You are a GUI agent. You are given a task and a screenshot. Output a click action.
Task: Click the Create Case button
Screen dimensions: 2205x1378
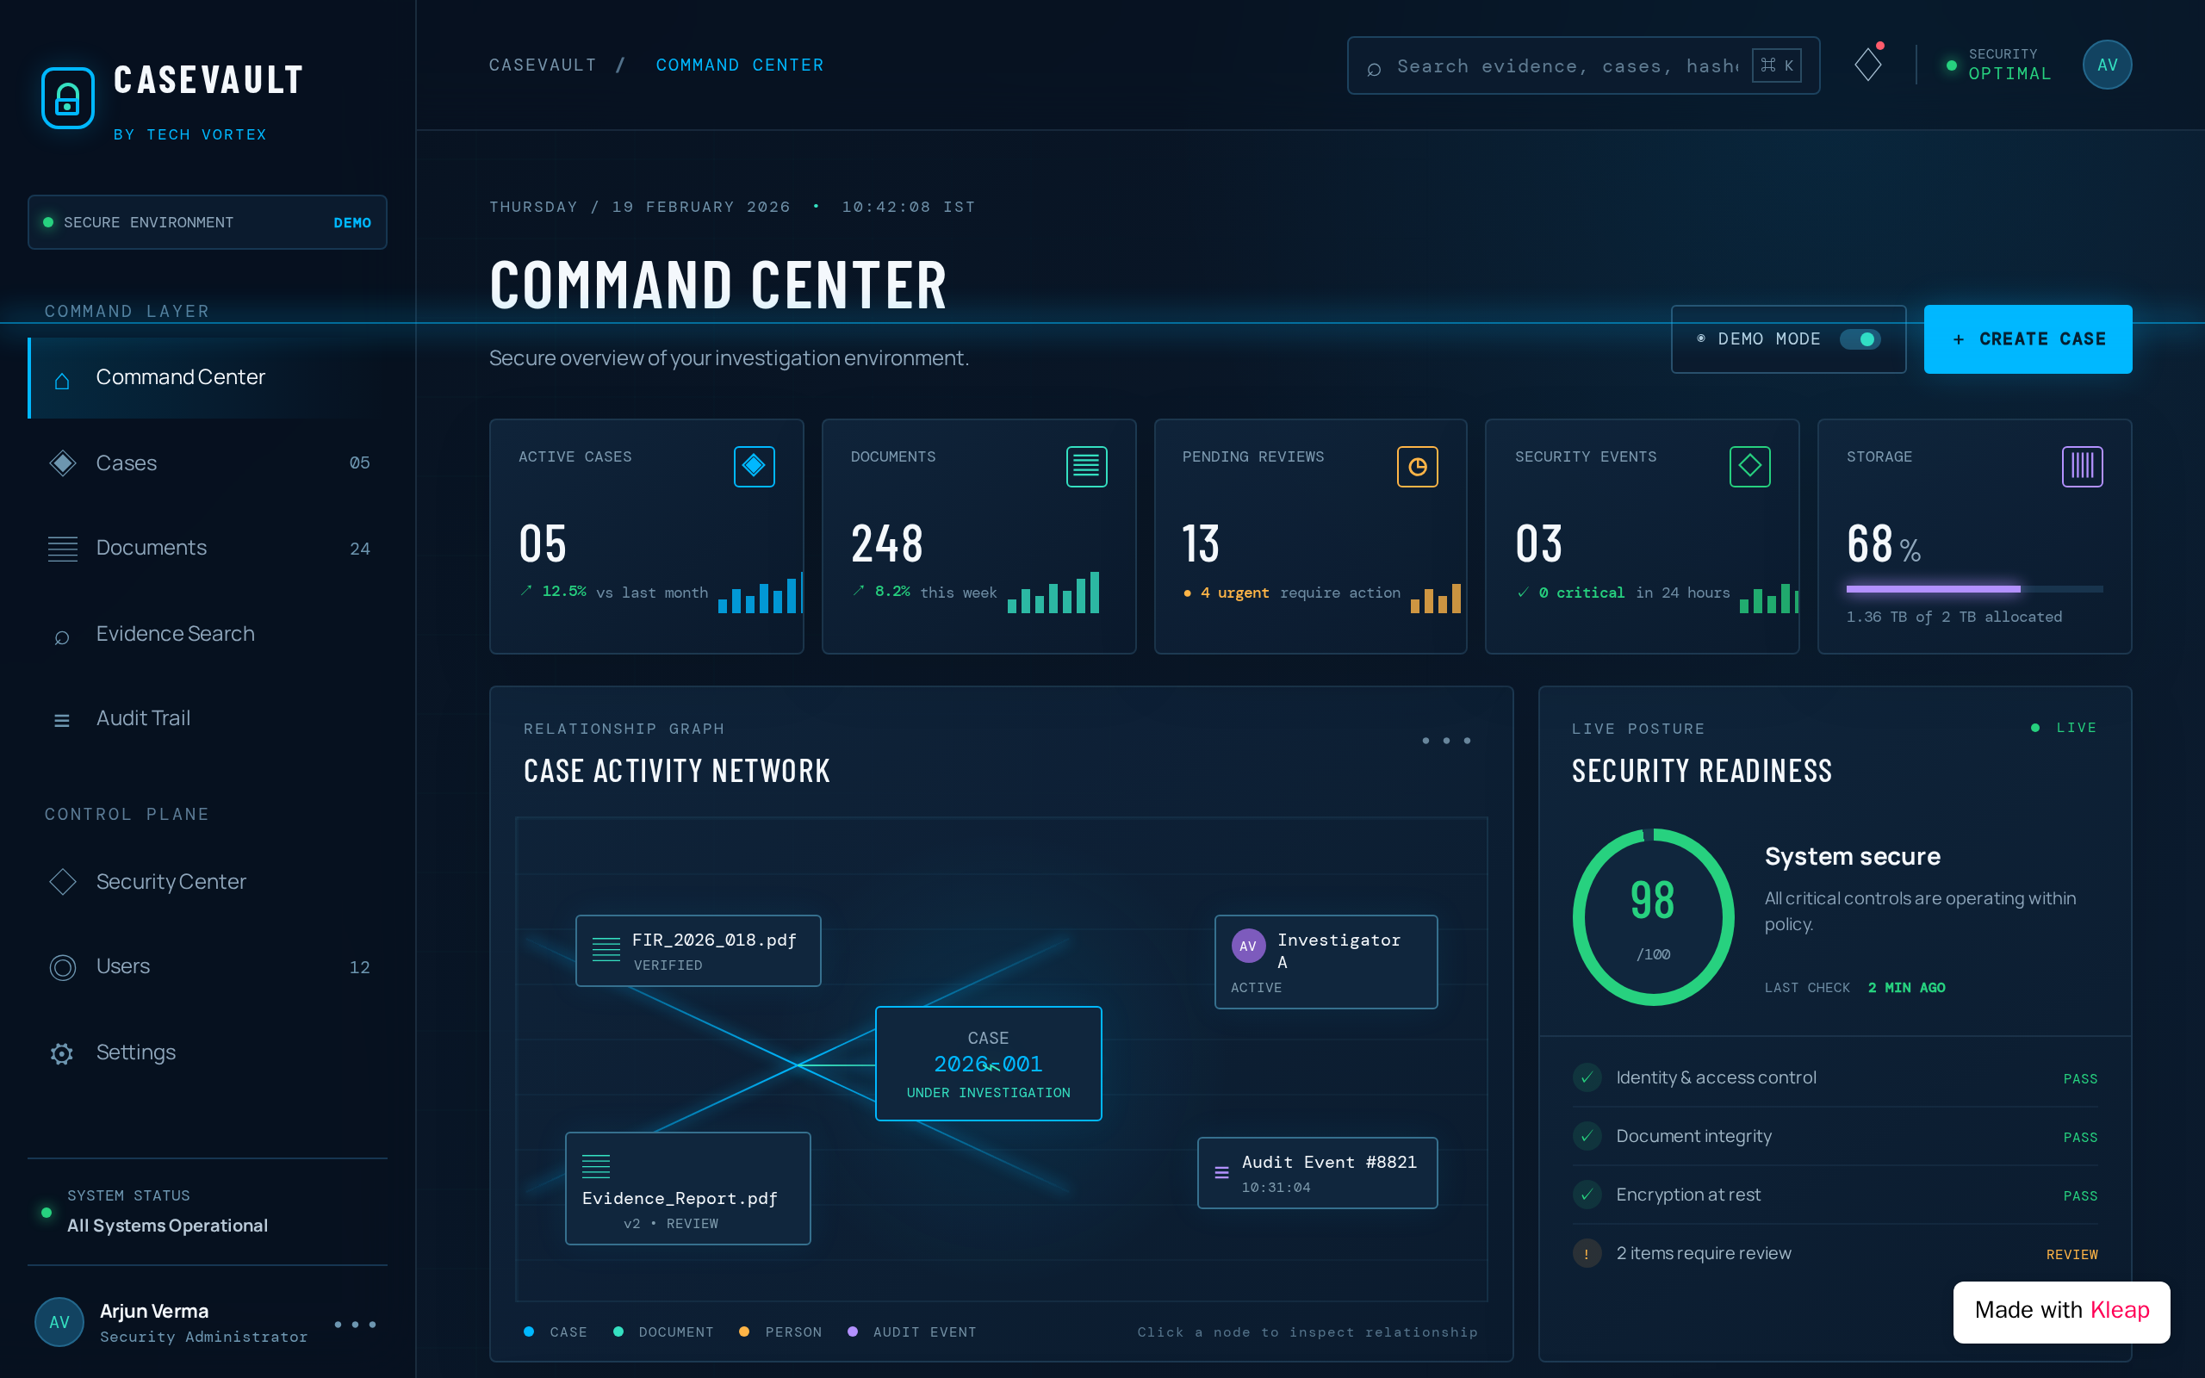point(2028,339)
